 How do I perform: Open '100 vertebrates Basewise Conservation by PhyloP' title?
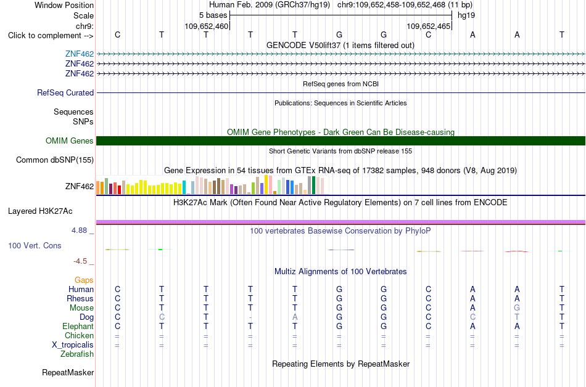[x=340, y=230]
